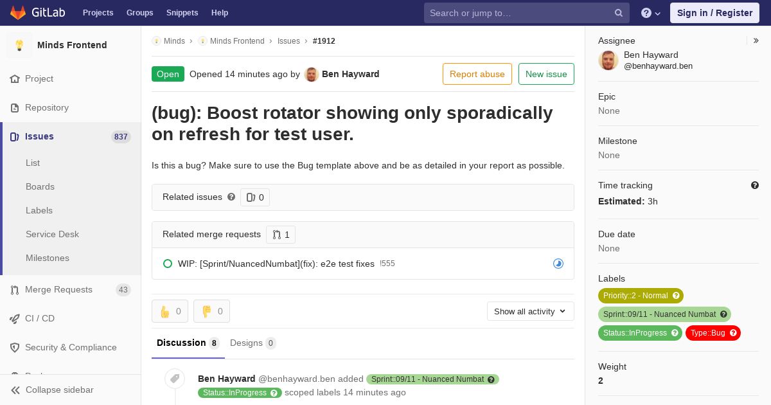This screenshot has width=771, height=405.
Task: Click the related merge requests count badge
Action: pos(281,235)
